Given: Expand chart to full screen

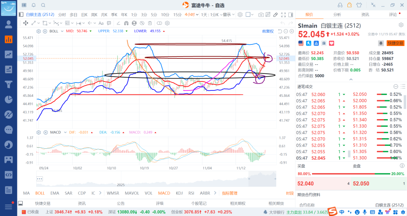Looking at the screenshot, I should (x=283, y=15).
